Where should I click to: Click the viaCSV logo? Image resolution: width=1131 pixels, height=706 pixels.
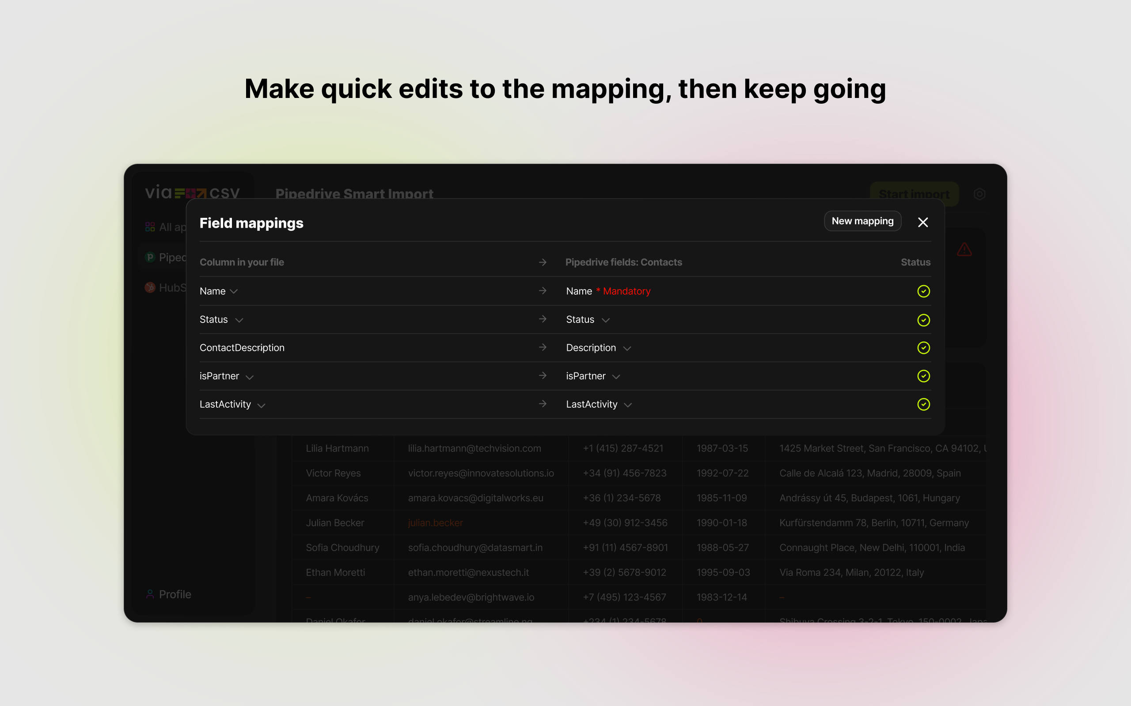point(192,193)
